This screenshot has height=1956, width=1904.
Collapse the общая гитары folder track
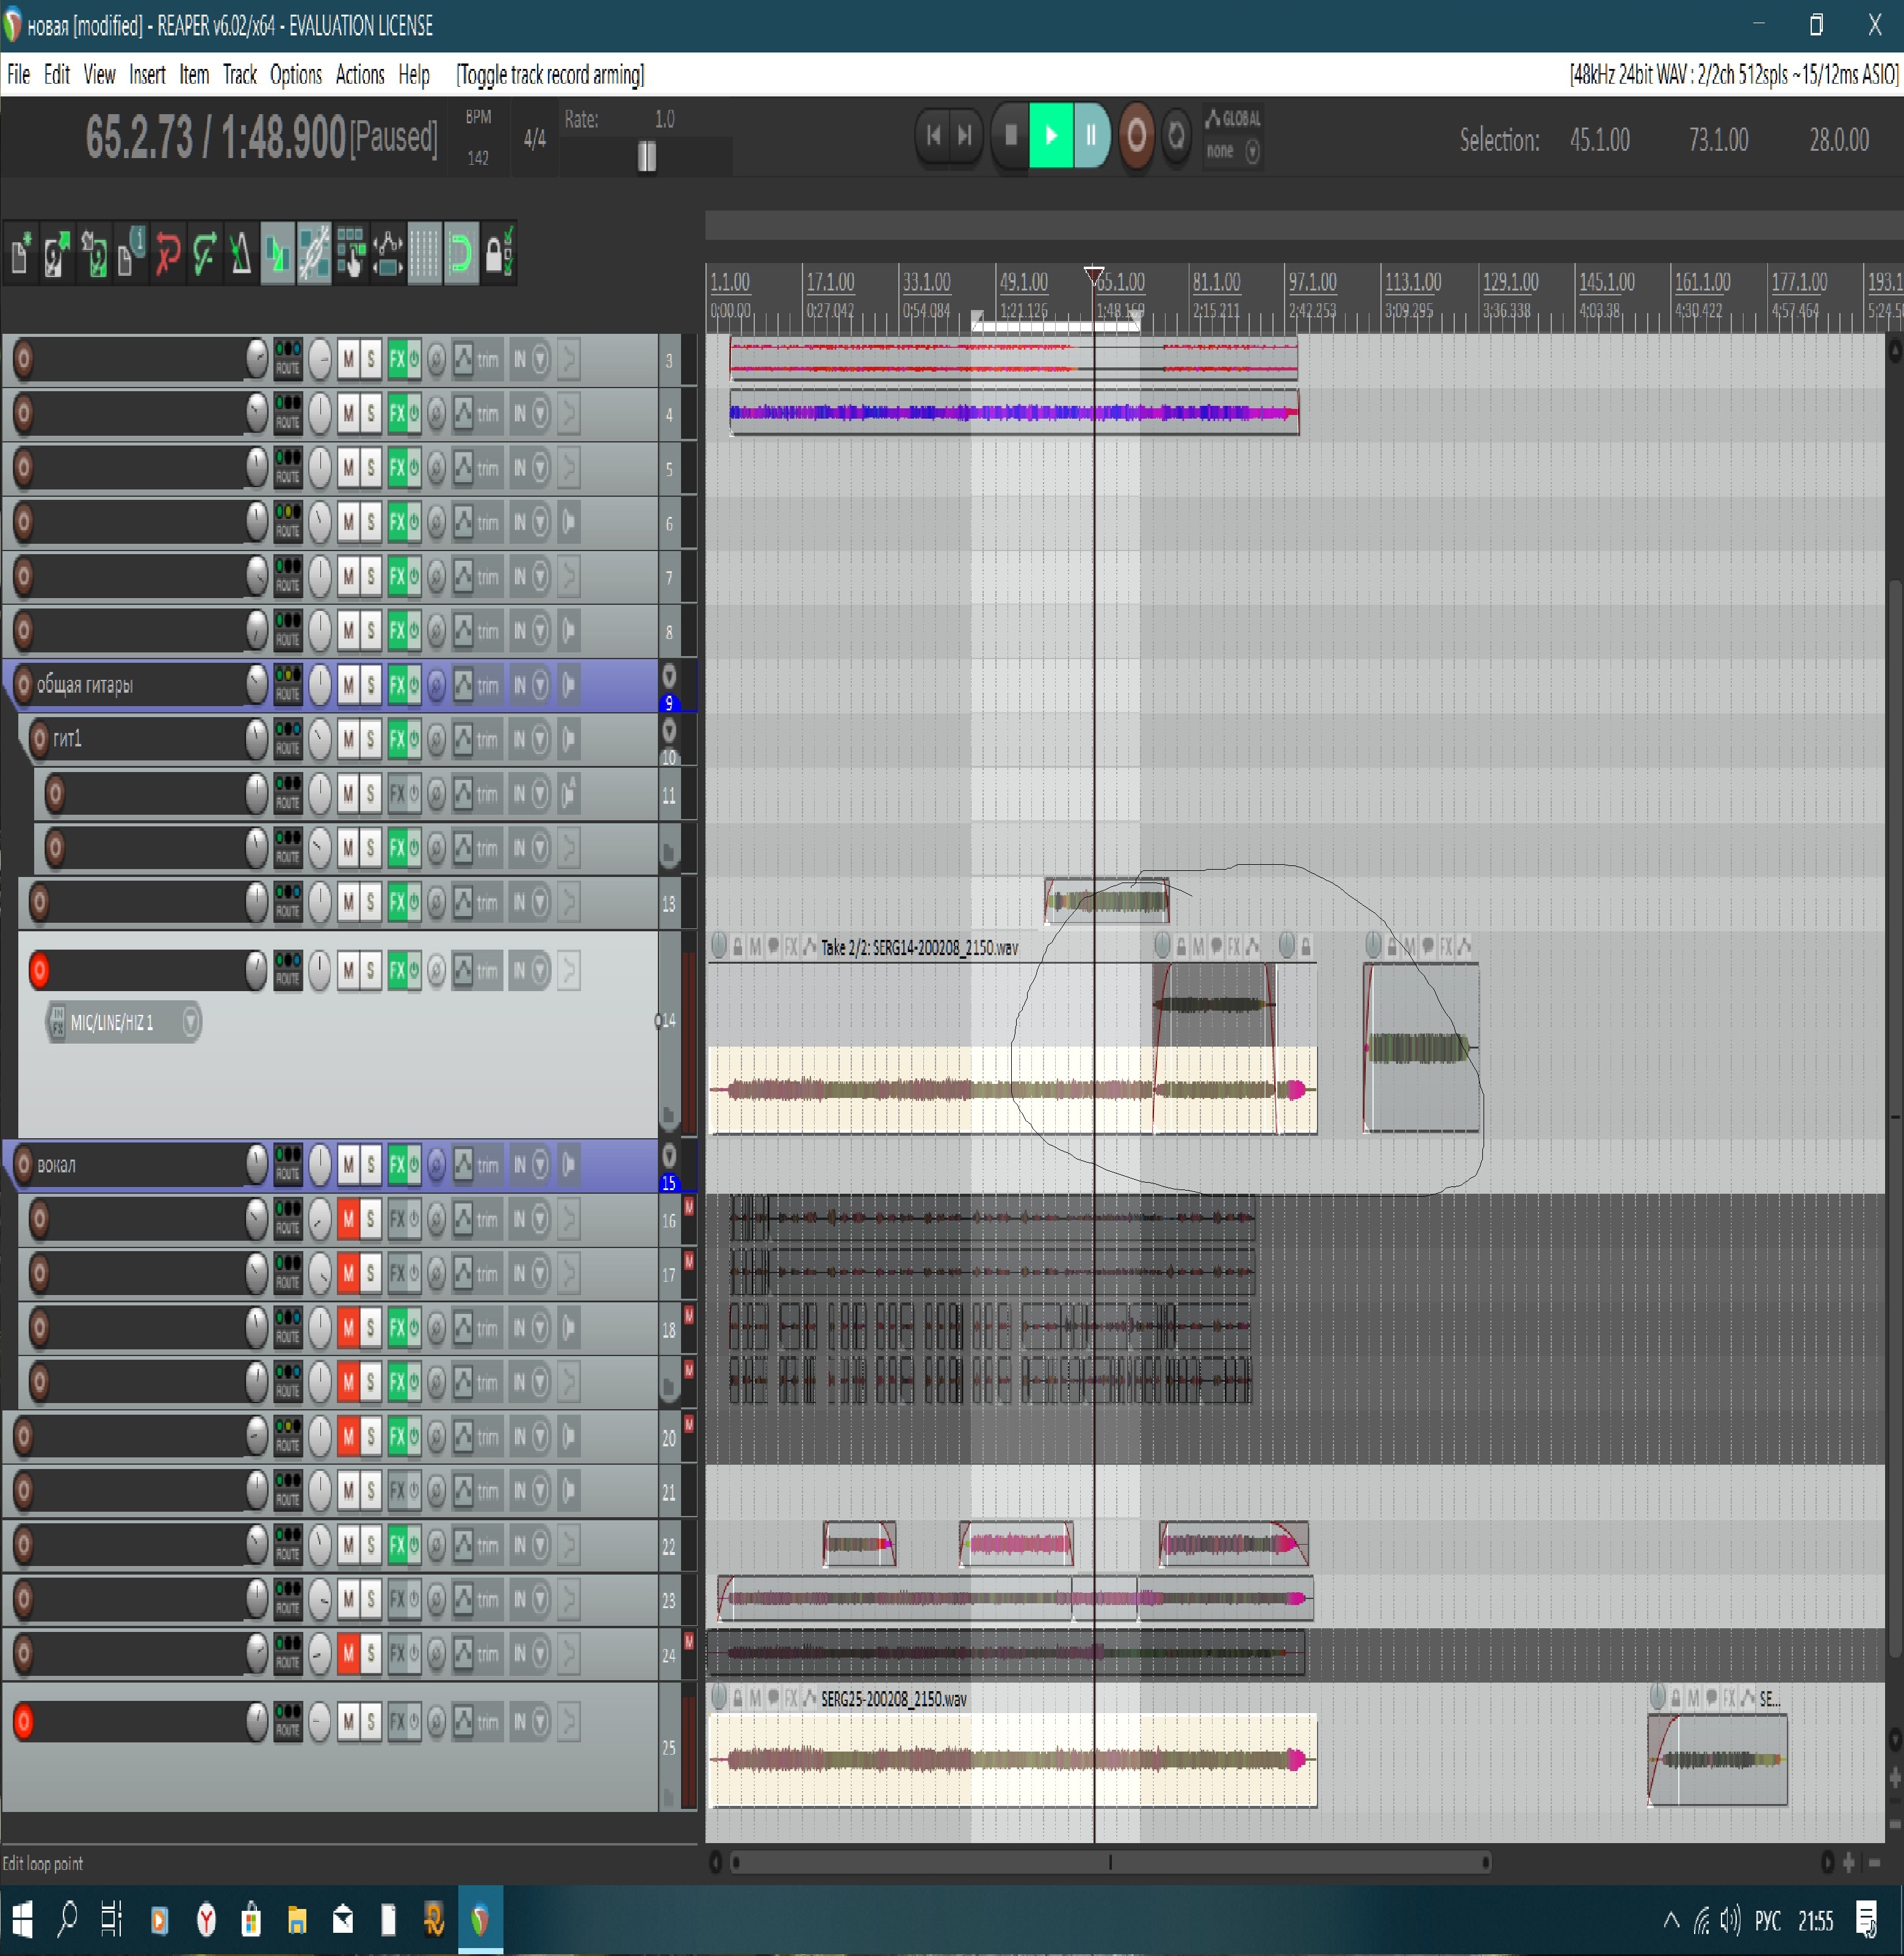(x=669, y=677)
